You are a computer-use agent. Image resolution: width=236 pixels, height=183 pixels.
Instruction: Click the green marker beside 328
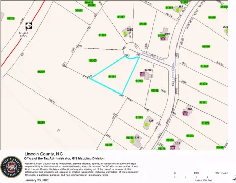146,125
